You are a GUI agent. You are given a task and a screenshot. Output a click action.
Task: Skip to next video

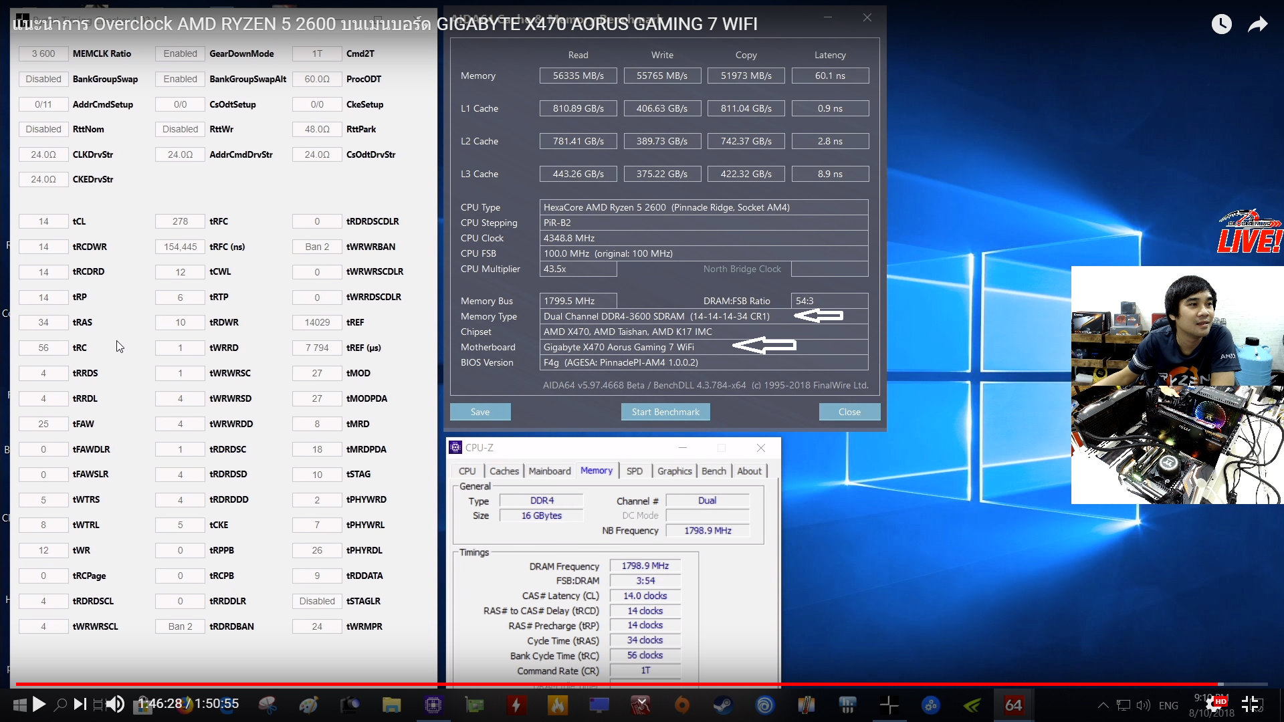pyautogui.click(x=80, y=704)
